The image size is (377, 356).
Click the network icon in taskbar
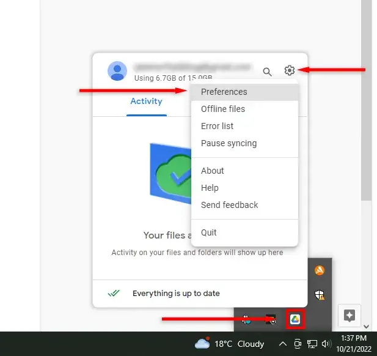[x=312, y=344]
